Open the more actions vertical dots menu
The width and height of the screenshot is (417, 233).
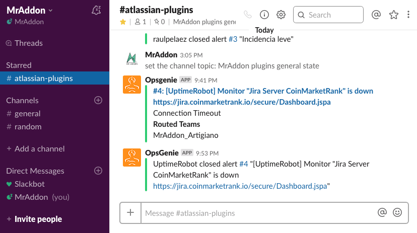tap(409, 15)
